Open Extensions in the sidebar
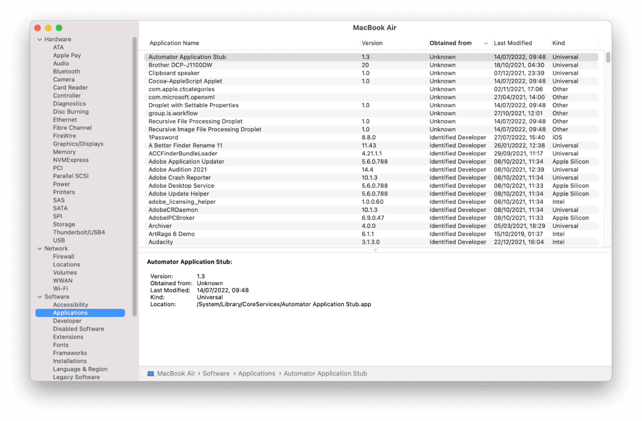Screen dimensions: 642x421 click(68, 337)
